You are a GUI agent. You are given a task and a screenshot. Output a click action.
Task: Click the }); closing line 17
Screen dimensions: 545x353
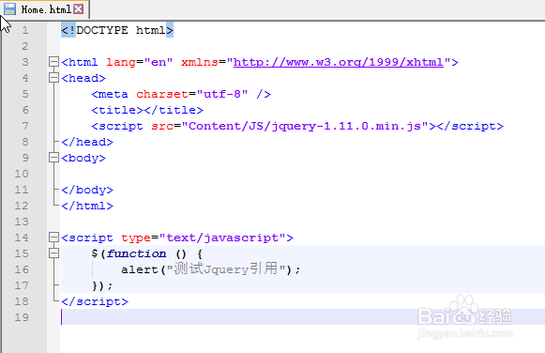pos(102,285)
